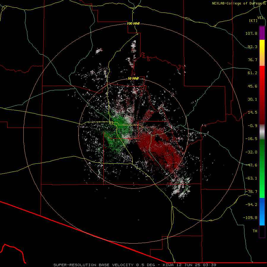
Task: Click the TH threshold label in legend
Action: click(x=255, y=231)
